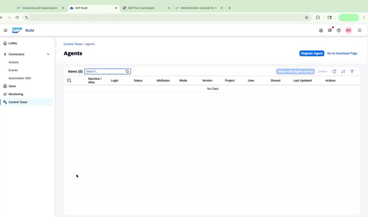Close the SAP Fiori Launchpad tab
368x217 pixels.
pyautogui.click(x=169, y=8)
